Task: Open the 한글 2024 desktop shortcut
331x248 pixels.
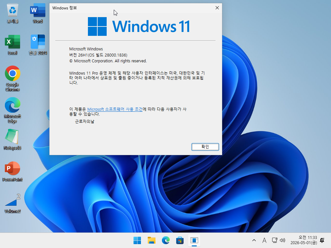Action: [x=38, y=45]
